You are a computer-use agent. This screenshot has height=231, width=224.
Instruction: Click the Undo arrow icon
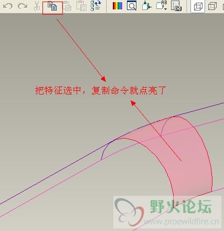pyautogui.click(x=8, y=6)
